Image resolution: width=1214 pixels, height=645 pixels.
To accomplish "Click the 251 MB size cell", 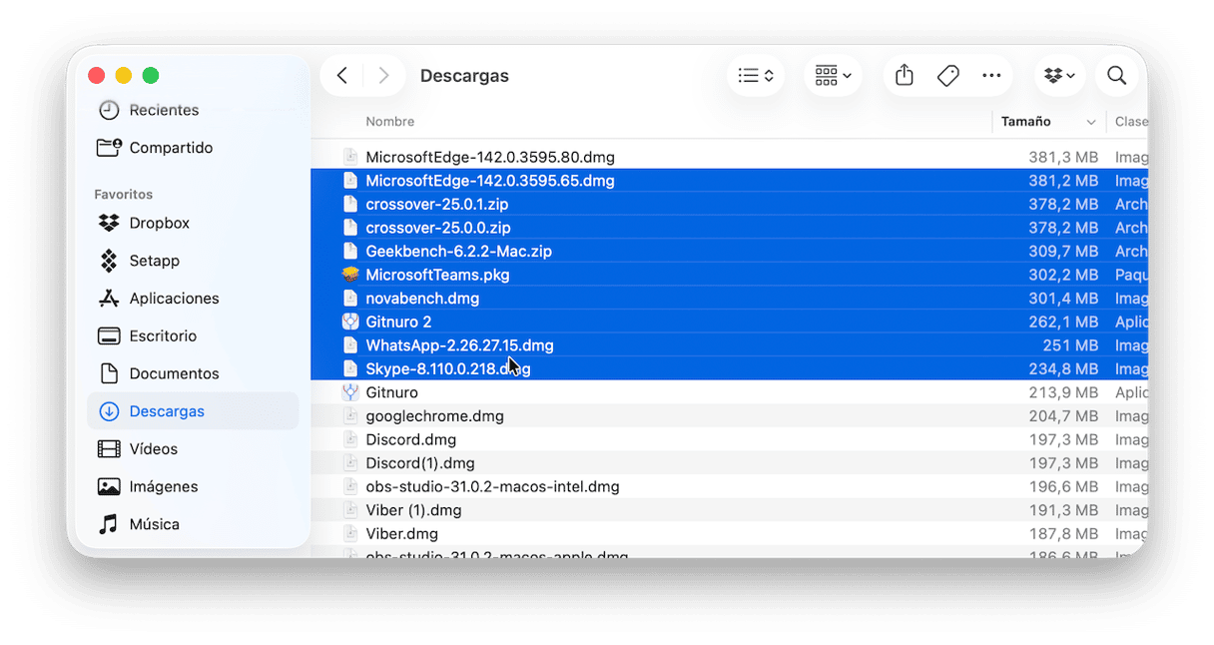I will [1070, 345].
